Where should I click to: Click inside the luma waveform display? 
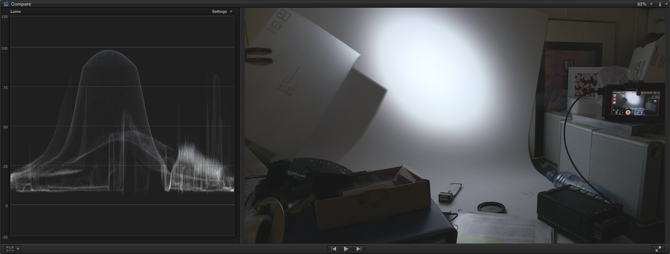coord(122,125)
